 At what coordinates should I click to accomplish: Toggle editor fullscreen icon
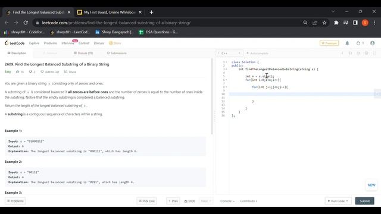pyautogui.click(x=374, y=53)
